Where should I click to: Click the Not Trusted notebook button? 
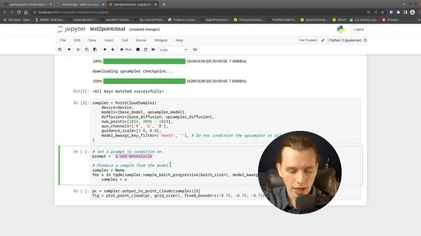pos(308,40)
